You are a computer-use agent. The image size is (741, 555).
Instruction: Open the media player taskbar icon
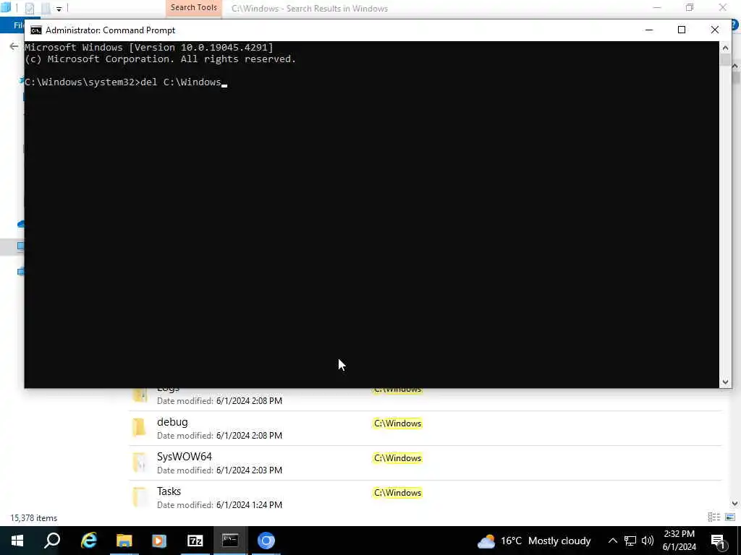tap(159, 541)
